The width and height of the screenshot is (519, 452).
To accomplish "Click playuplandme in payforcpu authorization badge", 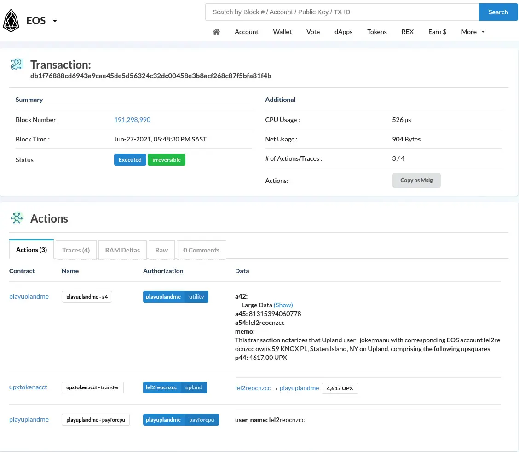I will 163,420.
